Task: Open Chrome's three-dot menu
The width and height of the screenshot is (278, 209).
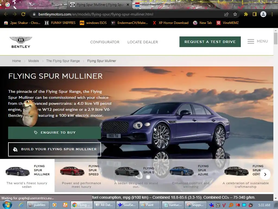Action: pos(272,14)
